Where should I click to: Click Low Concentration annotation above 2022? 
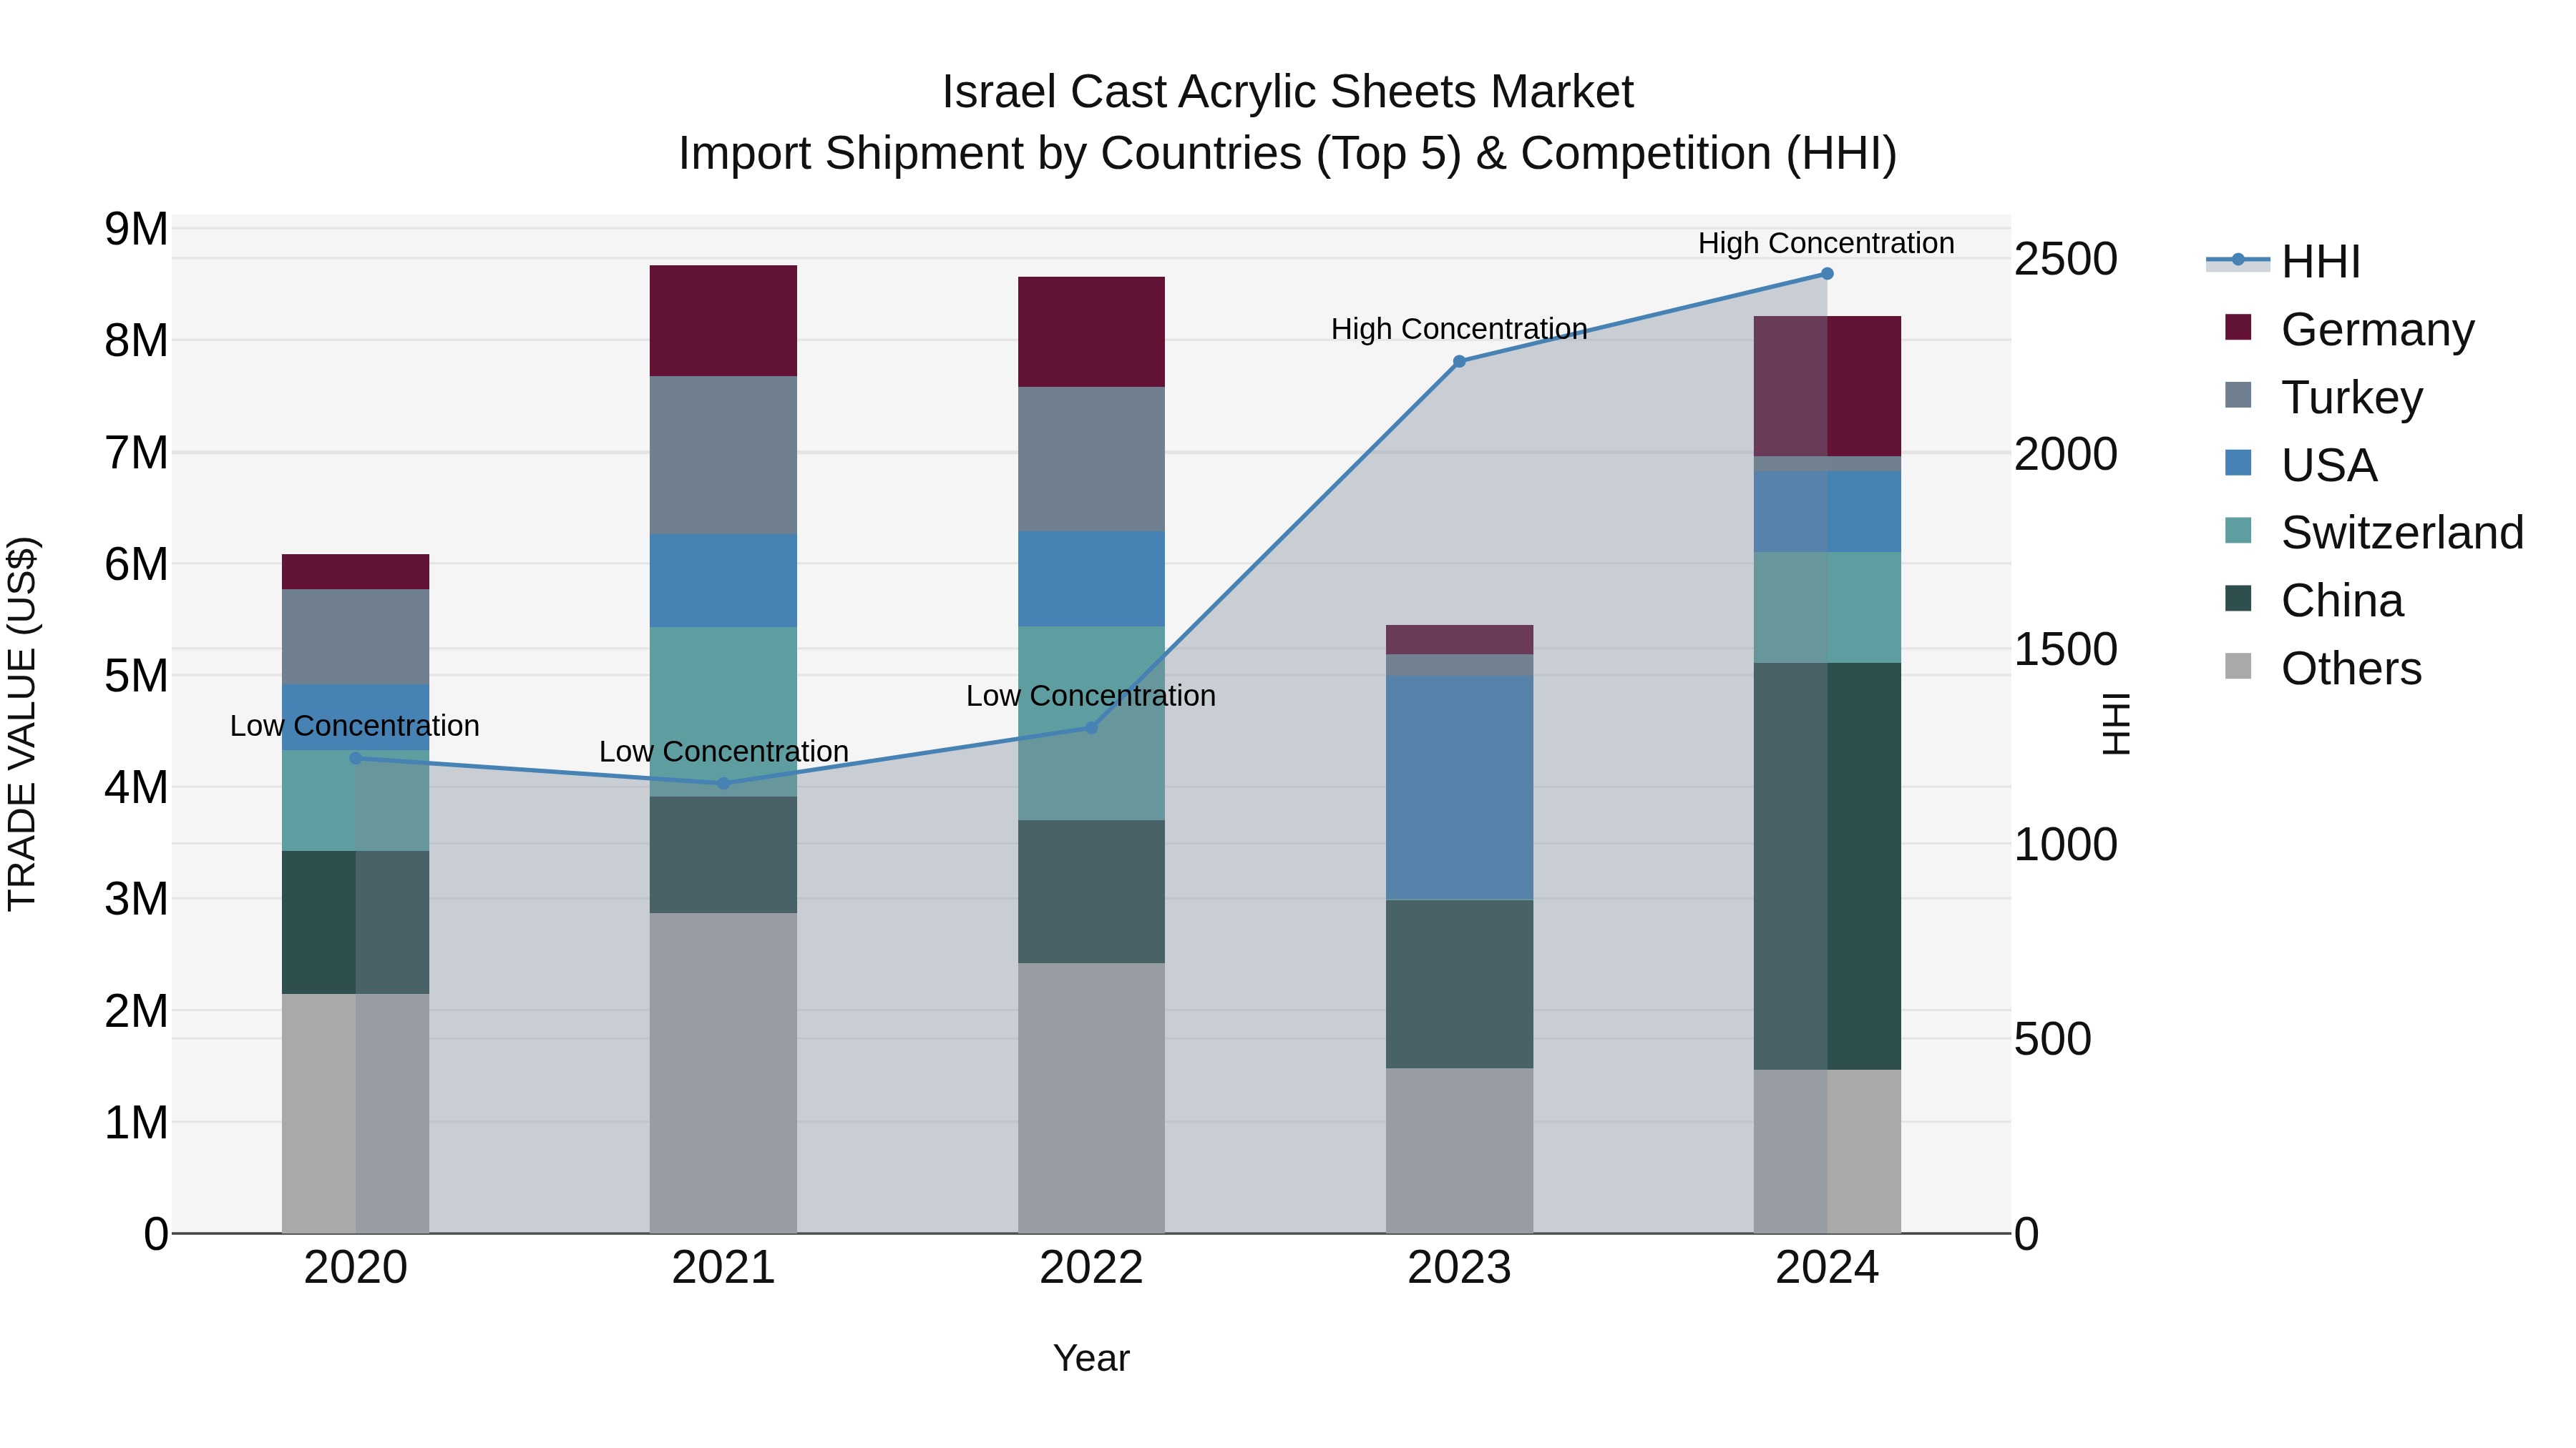(x=1091, y=696)
